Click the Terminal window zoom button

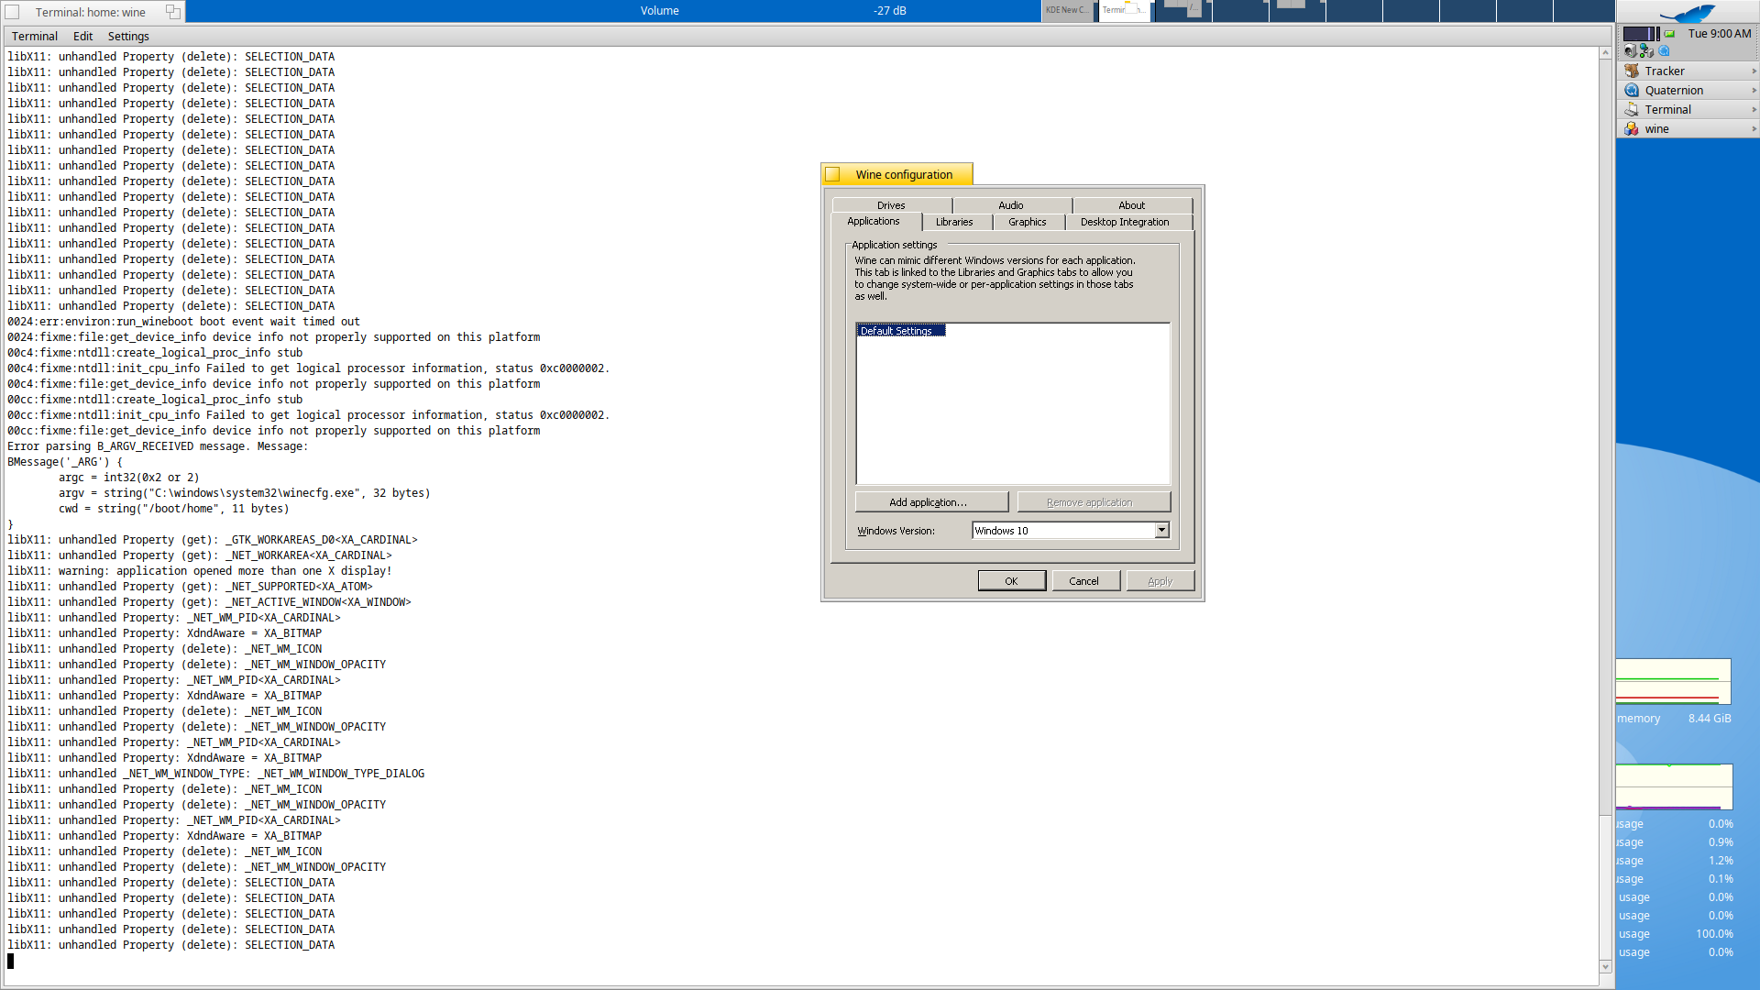[x=172, y=12]
